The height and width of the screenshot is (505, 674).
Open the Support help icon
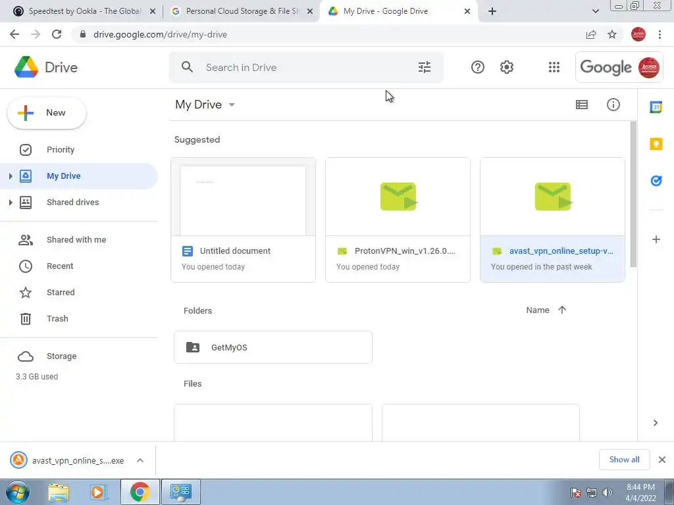tap(478, 67)
